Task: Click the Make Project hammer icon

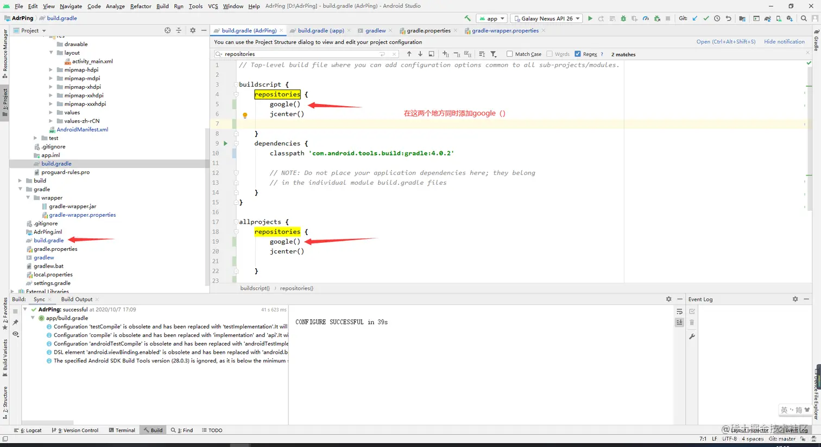Action: [x=468, y=18]
